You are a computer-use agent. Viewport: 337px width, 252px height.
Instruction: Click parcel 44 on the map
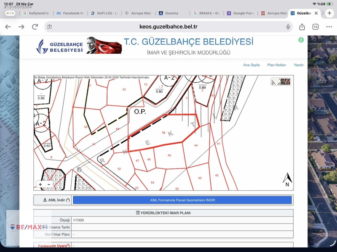(x=196, y=145)
